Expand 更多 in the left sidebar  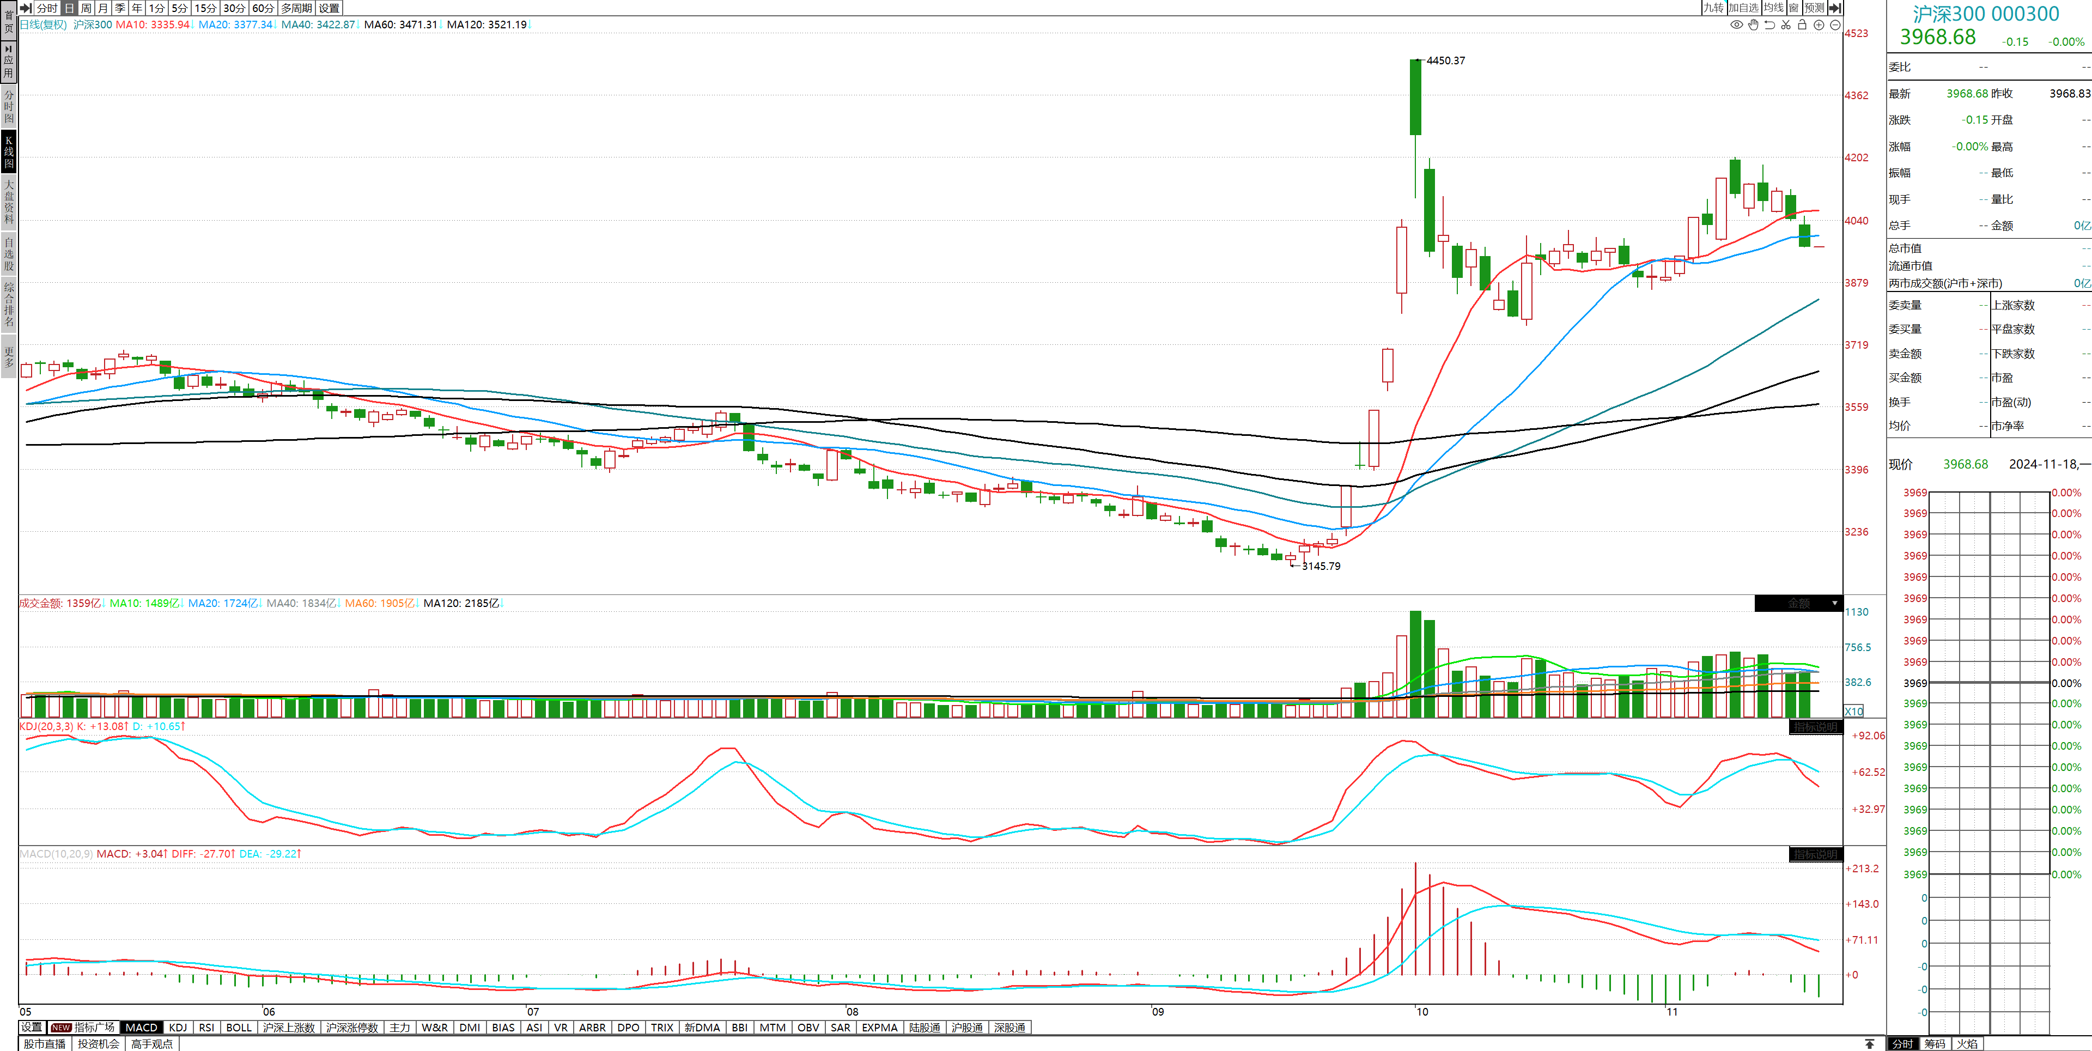pos(9,357)
